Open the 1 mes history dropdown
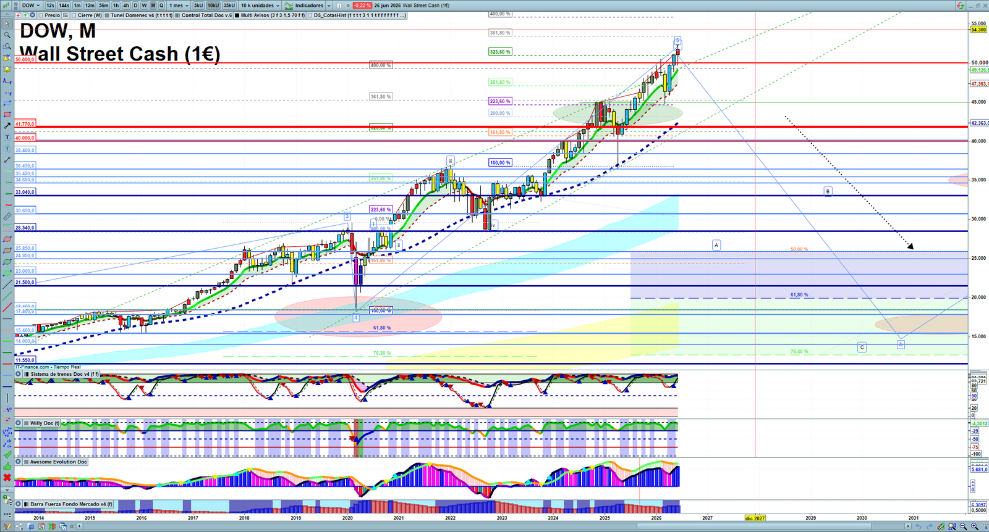 click(180, 6)
